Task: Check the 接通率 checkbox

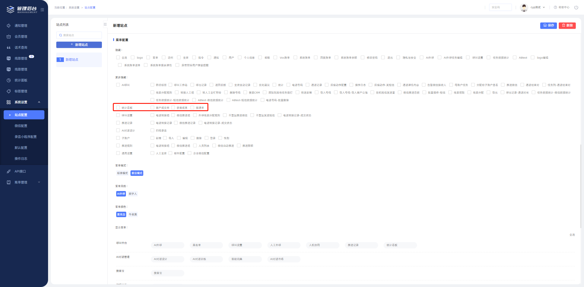Action: [x=192, y=108]
